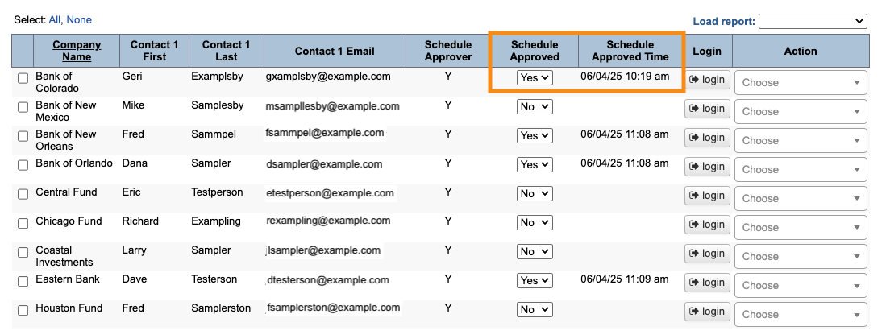Change Schedule Approved for Bank of New Mexico
The width and height of the screenshot is (886, 335).
point(535,107)
